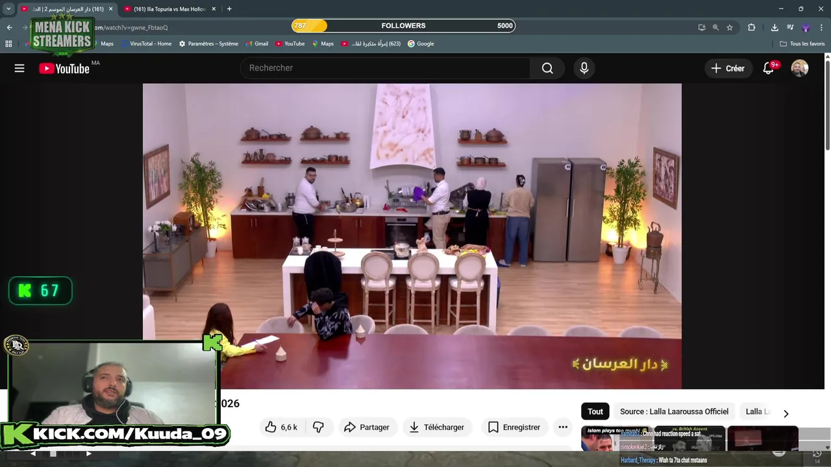This screenshot has width=831, height=467.
Task: Open the Chrome extensions puzzle icon
Action: 752,27
